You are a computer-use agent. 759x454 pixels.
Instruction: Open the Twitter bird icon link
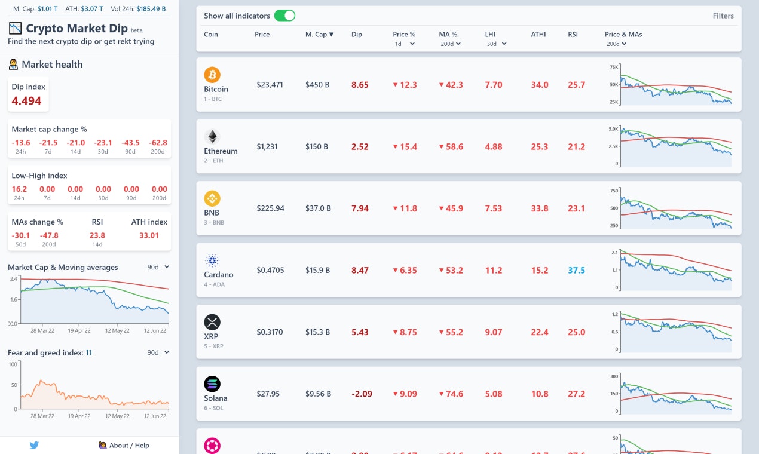[34, 445]
